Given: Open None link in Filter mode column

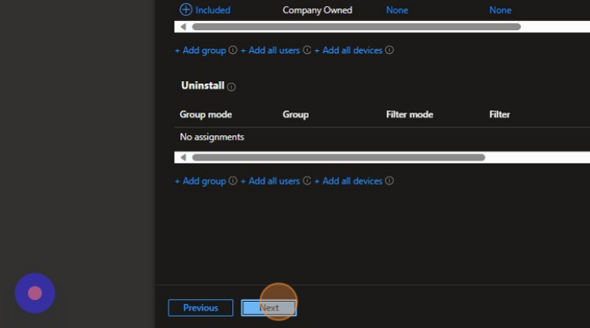Looking at the screenshot, I should pyautogui.click(x=397, y=10).
